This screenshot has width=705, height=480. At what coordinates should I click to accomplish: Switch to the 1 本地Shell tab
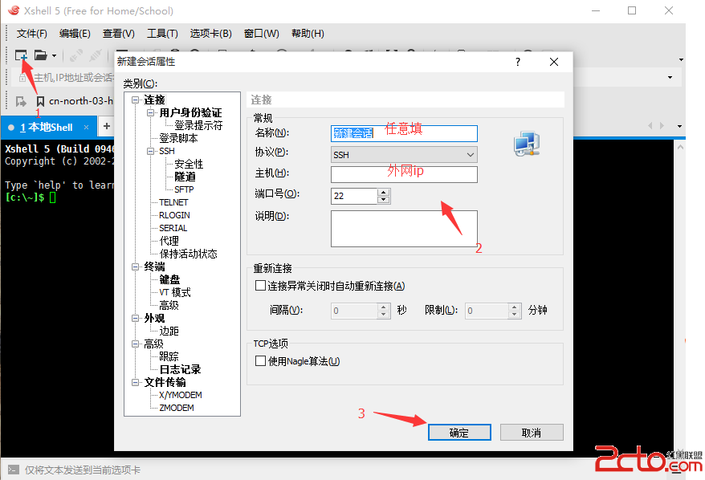pyautogui.click(x=47, y=127)
